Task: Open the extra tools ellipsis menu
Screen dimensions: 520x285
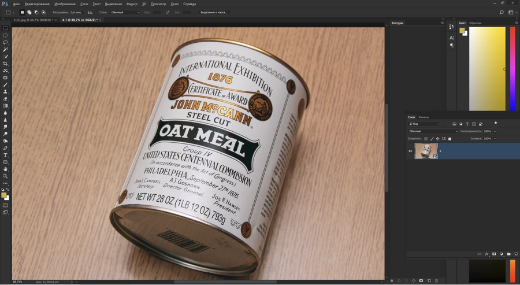Action: pos(5,183)
